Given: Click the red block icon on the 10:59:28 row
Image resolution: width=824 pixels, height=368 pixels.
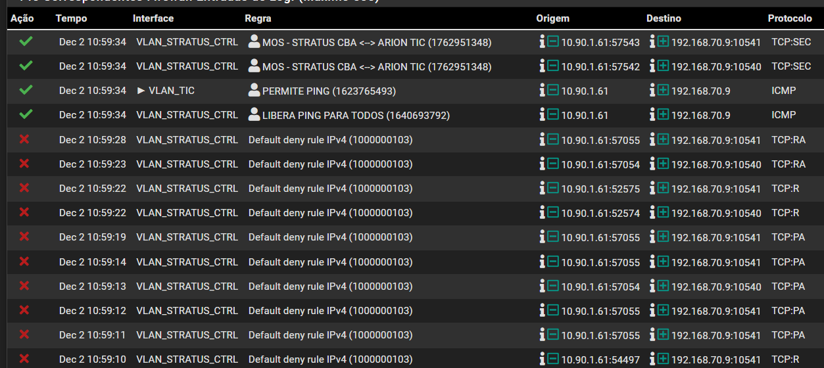Looking at the screenshot, I should [24, 139].
